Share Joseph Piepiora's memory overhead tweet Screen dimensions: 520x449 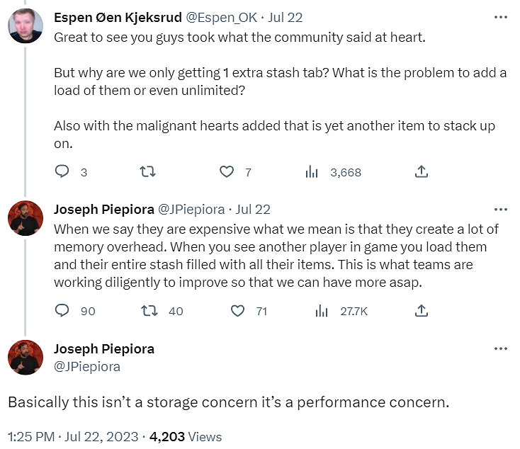pyautogui.click(x=421, y=310)
